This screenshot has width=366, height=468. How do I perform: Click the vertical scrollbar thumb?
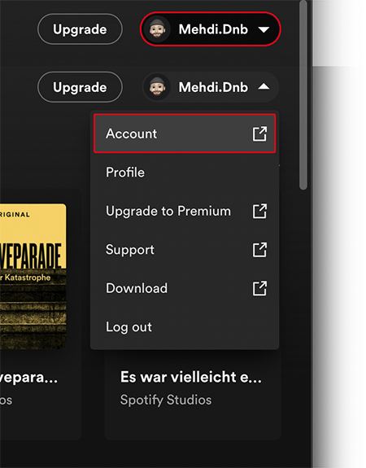tap(303, 95)
